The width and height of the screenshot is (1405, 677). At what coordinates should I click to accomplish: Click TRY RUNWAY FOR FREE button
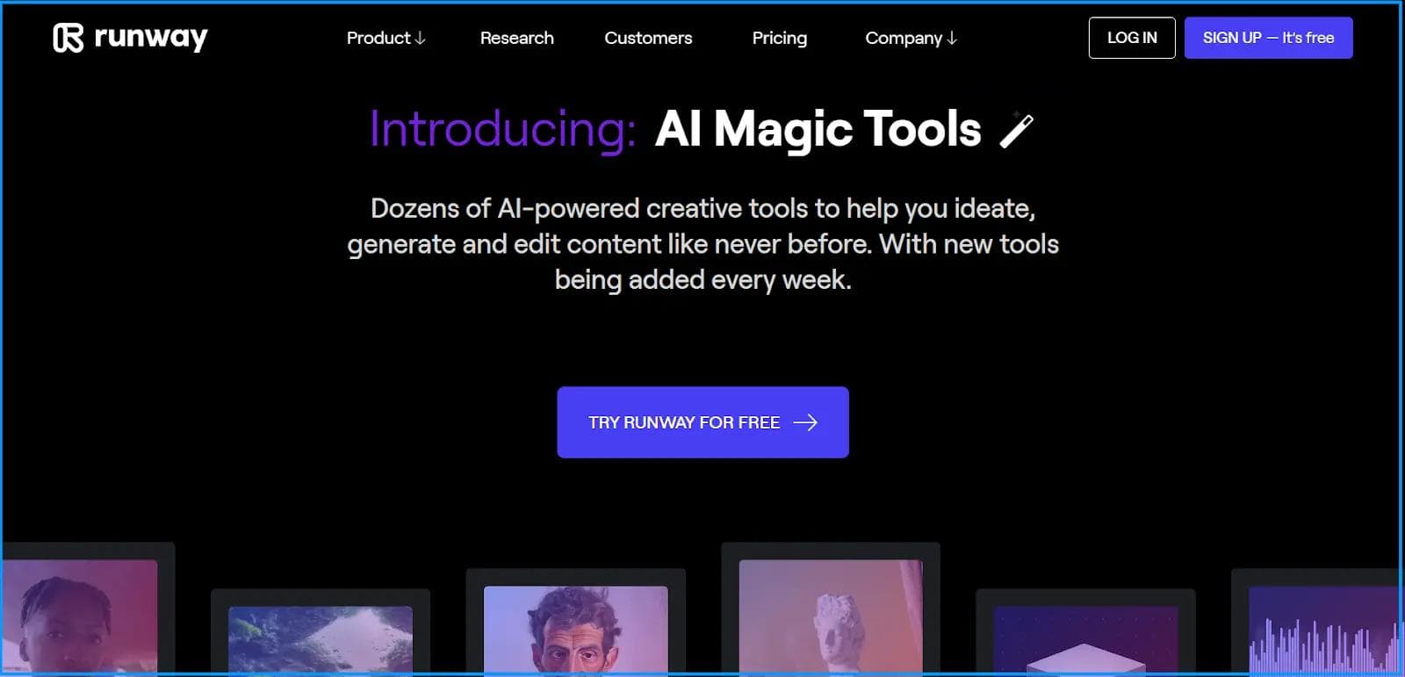coord(702,422)
